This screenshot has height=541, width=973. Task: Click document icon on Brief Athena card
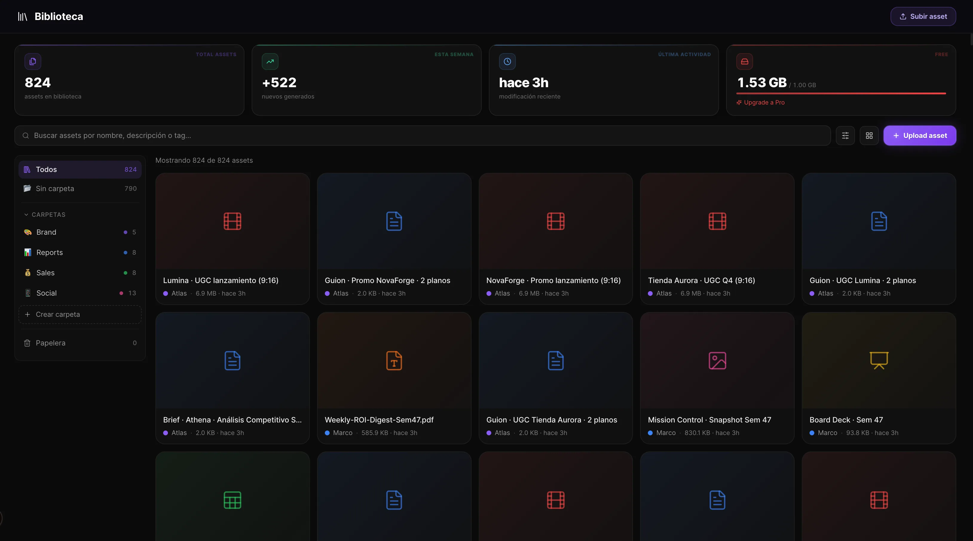[x=232, y=361]
